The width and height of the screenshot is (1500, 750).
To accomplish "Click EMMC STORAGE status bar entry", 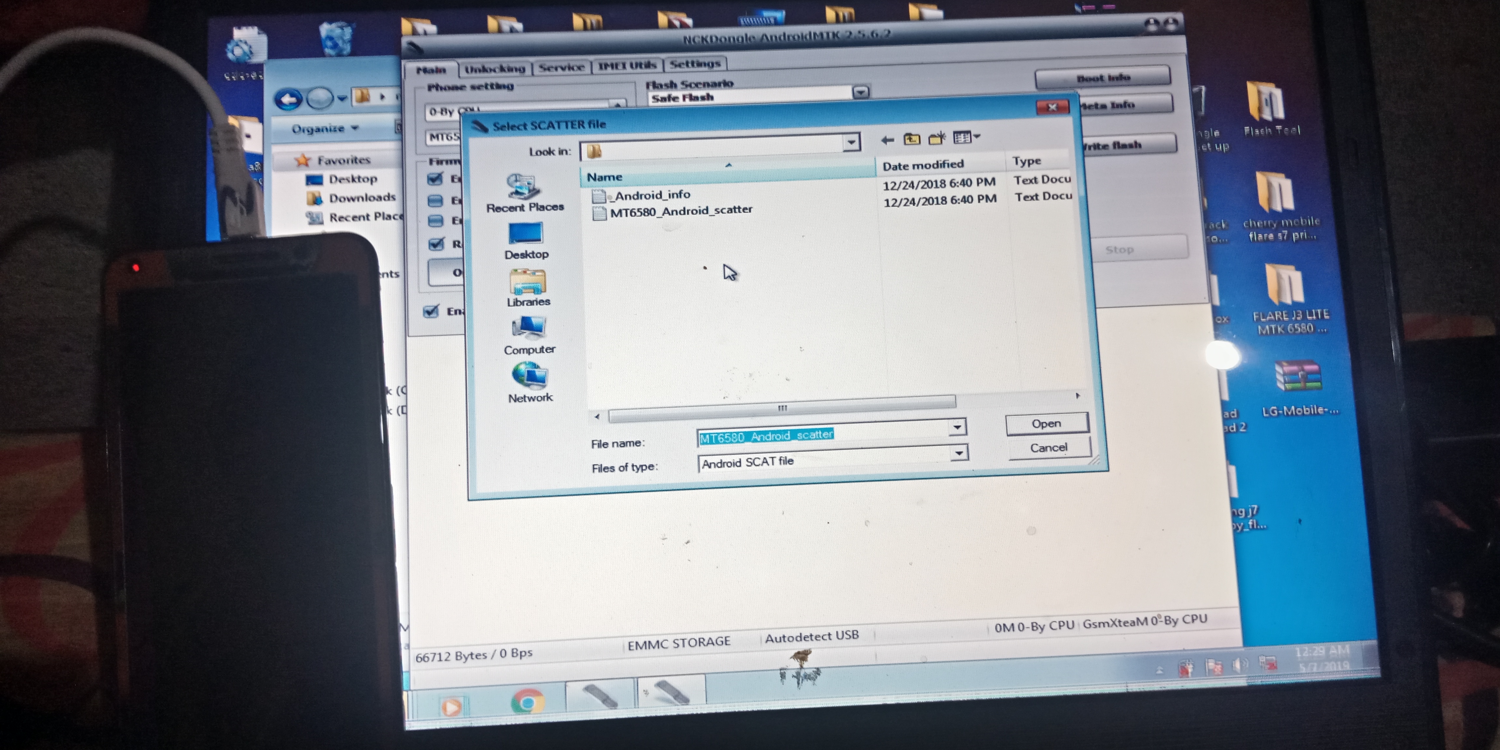I will pos(679,643).
